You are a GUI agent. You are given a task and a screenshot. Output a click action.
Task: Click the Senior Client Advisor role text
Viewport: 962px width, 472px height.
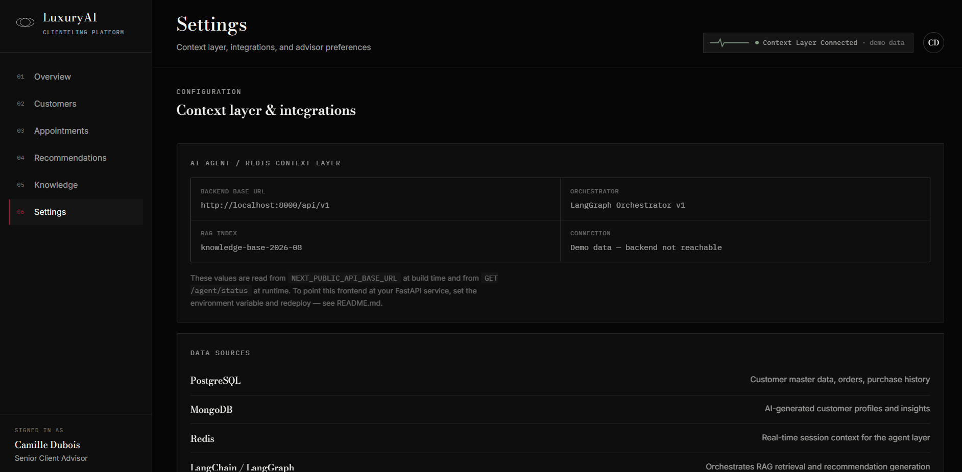click(x=51, y=458)
